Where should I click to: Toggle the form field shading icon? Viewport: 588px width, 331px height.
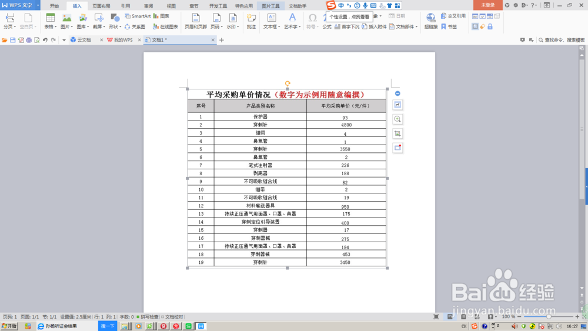click(x=475, y=26)
